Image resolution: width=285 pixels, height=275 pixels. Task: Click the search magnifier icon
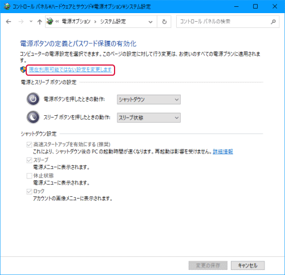[x=273, y=22]
